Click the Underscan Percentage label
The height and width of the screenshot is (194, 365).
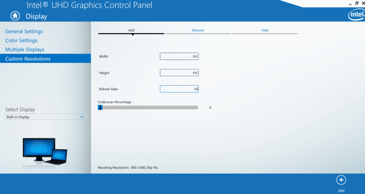[x=114, y=102]
